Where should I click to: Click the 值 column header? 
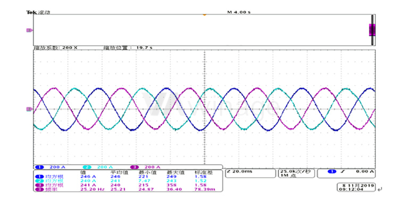click(x=83, y=172)
